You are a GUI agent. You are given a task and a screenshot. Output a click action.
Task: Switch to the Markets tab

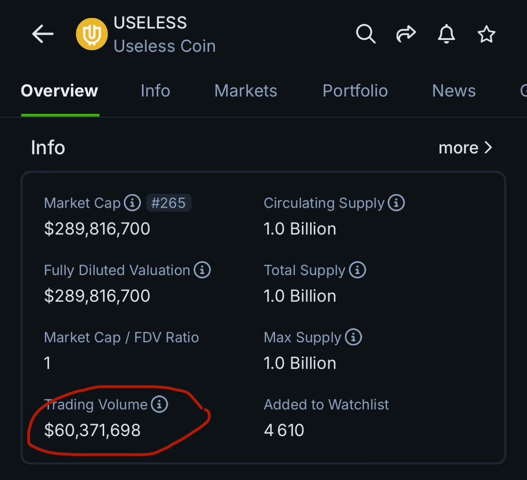(x=245, y=91)
